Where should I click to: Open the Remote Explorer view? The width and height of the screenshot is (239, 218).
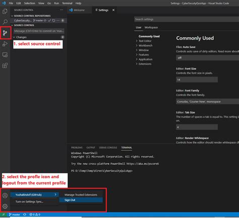click(x=5, y=55)
